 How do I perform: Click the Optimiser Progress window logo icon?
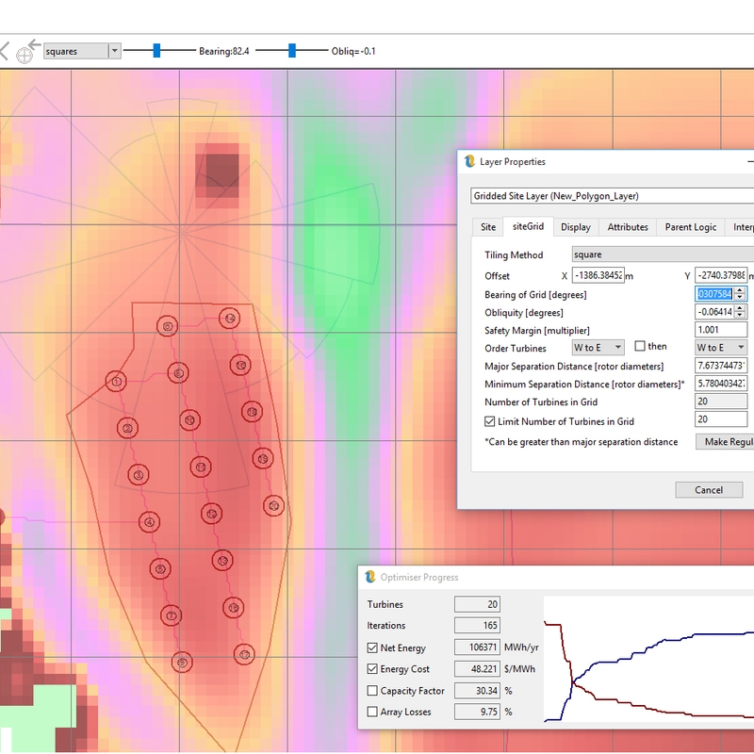(x=370, y=577)
